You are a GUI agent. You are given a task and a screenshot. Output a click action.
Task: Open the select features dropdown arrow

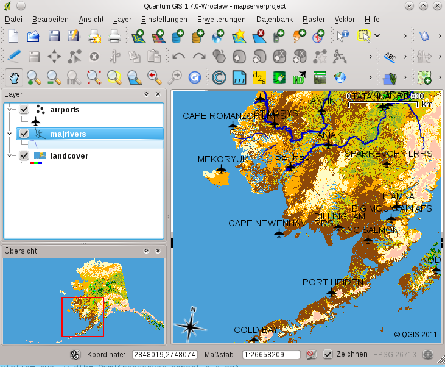click(x=377, y=36)
